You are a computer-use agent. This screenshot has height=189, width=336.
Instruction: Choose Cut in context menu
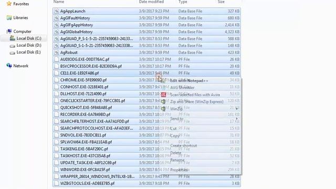(x=173, y=129)
